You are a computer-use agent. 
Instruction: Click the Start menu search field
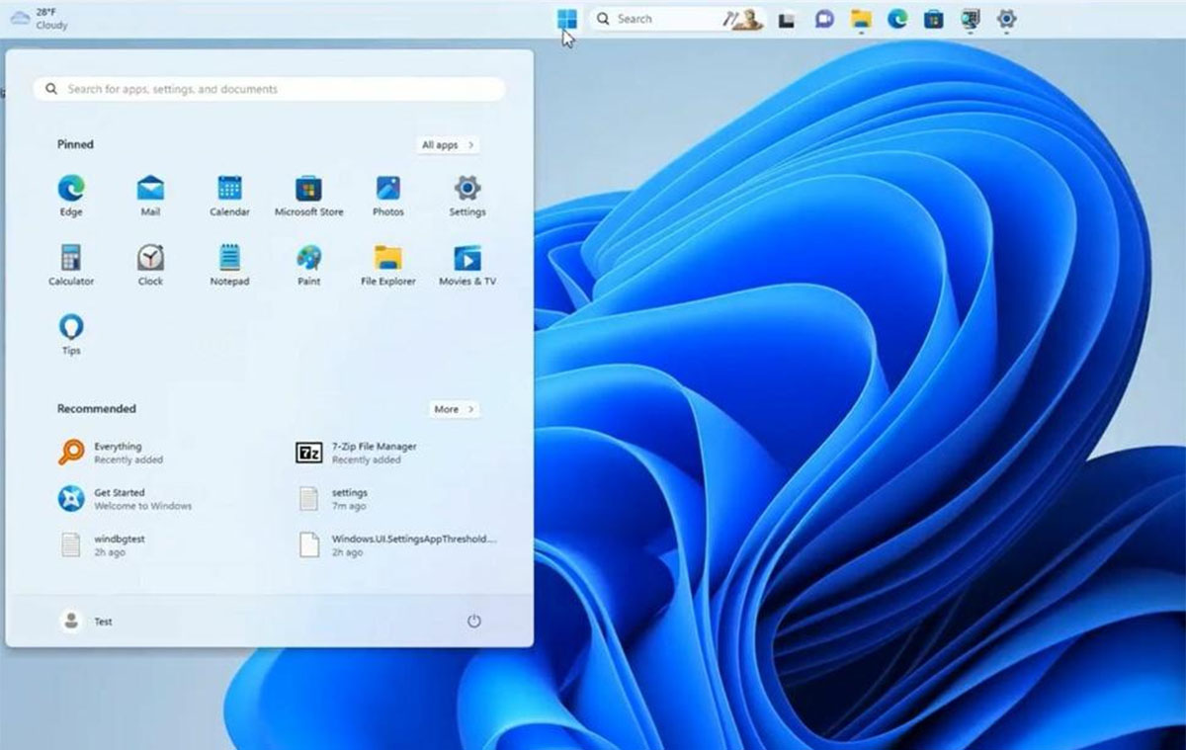(x=269, y=89)
